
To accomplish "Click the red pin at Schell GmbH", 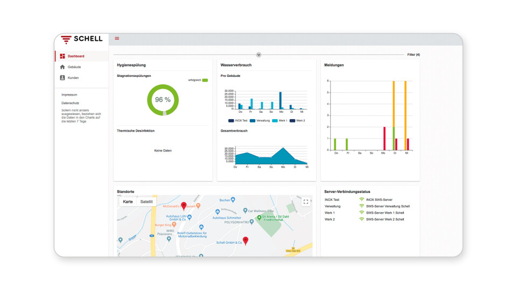I will click(246, 241).
